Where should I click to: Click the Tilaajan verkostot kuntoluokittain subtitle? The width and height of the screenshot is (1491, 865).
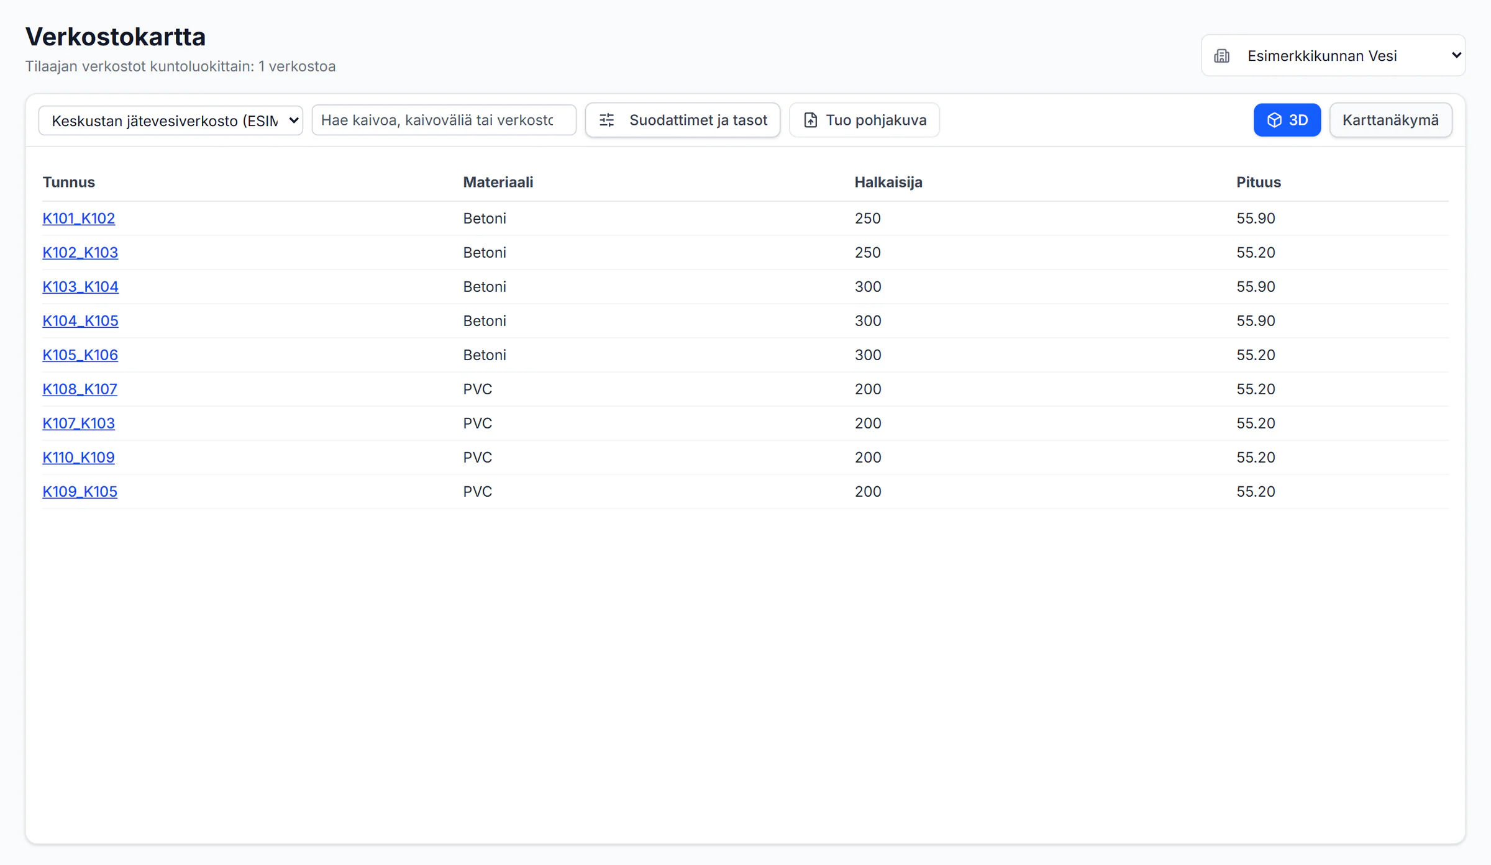coord(180,66)
